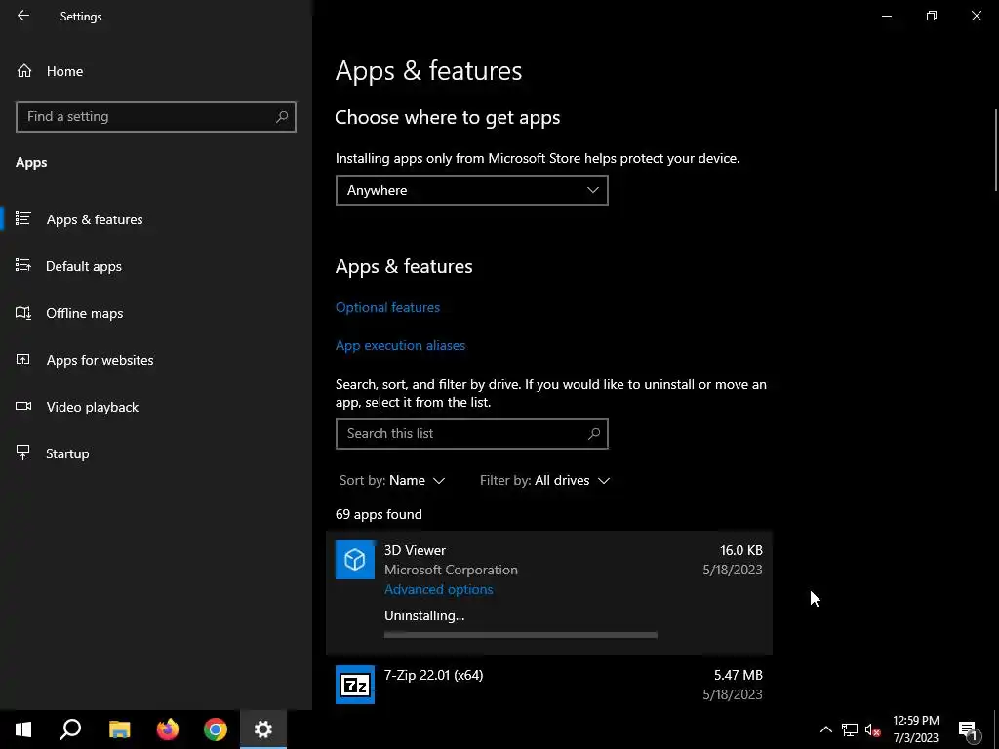The width and height of the screenshot is (999, 749).
Task: Expand the Sort by Name dropdown
Action: click(x=392, y=480)
